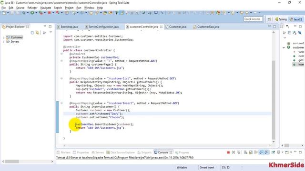Viewport: 305px width, 171px height.
Task: Click the Quick Access search field
Action: (253, 19)
